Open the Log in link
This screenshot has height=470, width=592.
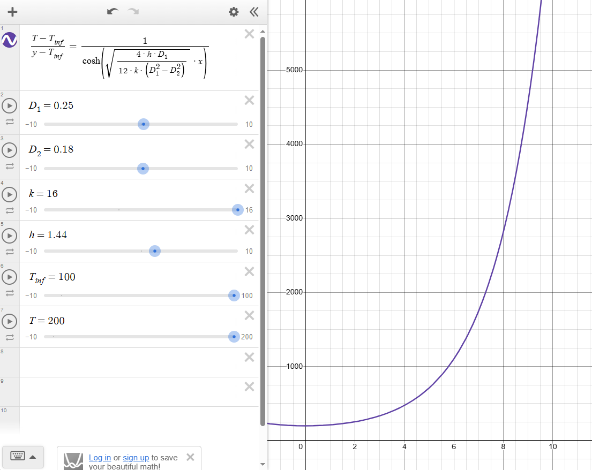pos(100,458)
